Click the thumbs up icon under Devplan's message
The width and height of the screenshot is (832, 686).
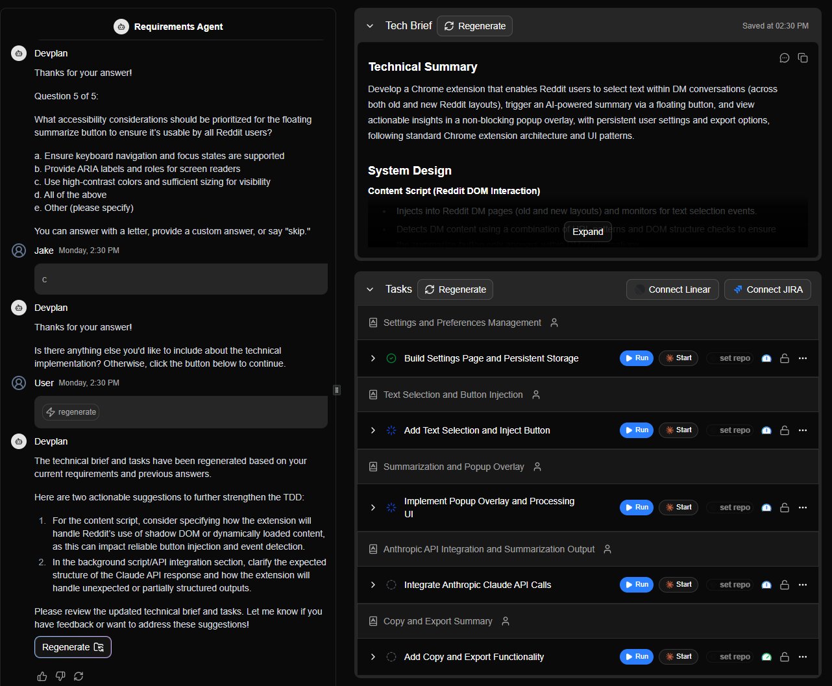(x=42, y=676)
